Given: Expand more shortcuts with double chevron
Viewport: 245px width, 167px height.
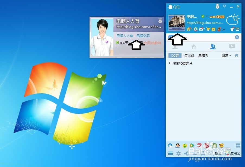Looking at the screenshot, I should click(224, 29).
